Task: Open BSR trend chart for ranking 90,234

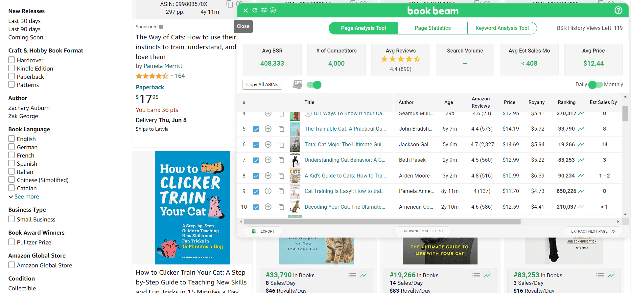Action: click(x=581, y=176)
